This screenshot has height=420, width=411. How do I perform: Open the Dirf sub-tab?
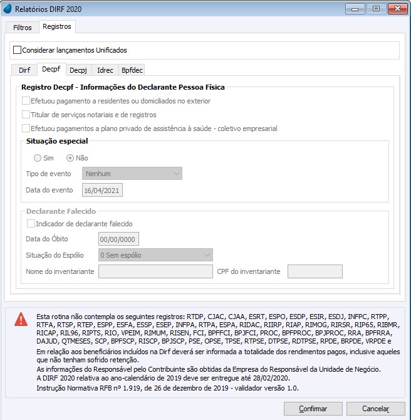point(24,70)
